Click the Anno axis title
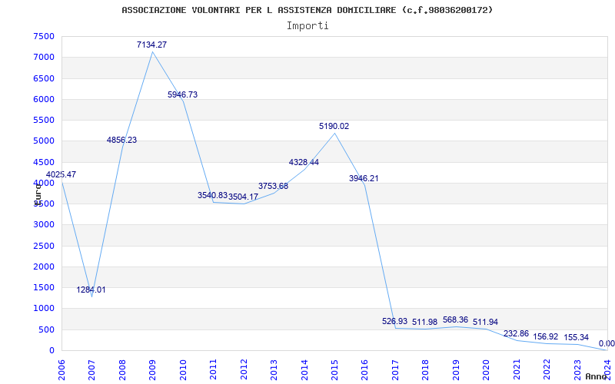The height and width of the screenshot is (384, 615). pyautogui.click(x=597, y=376)
